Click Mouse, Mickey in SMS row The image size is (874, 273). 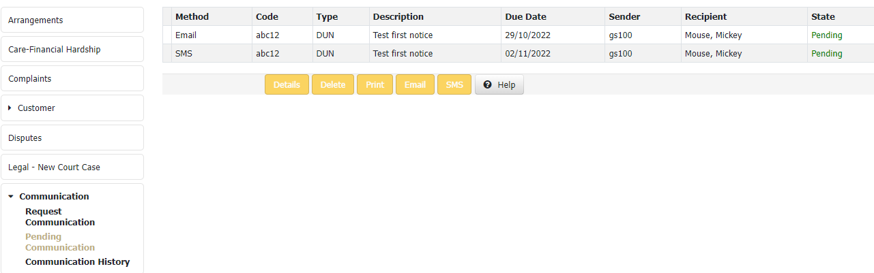pyautogui.click(x=713, y=53)
